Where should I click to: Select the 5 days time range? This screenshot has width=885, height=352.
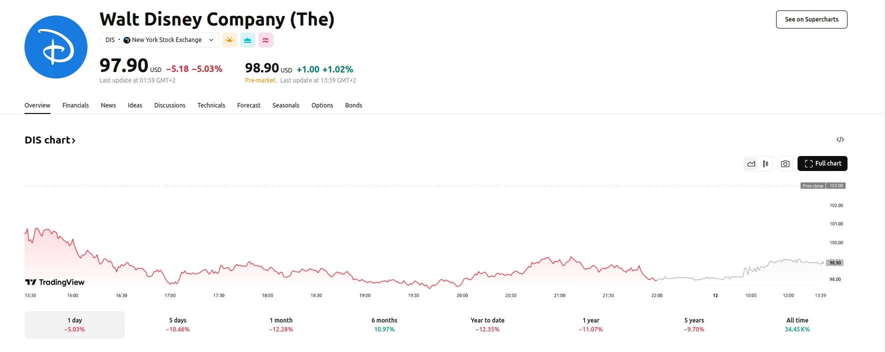(x=178, y=324)
